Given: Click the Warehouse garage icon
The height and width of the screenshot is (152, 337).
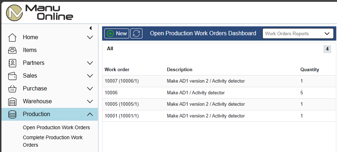Looking at the screenshot, I should pyautogui.click(x=12, y=101).
